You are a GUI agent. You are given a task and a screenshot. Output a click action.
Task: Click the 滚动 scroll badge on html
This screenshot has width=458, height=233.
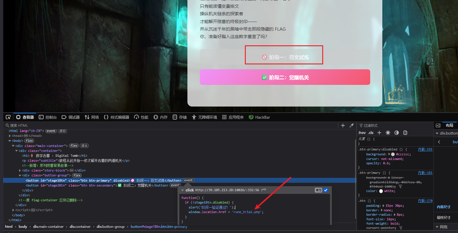(x=62, y=131)
